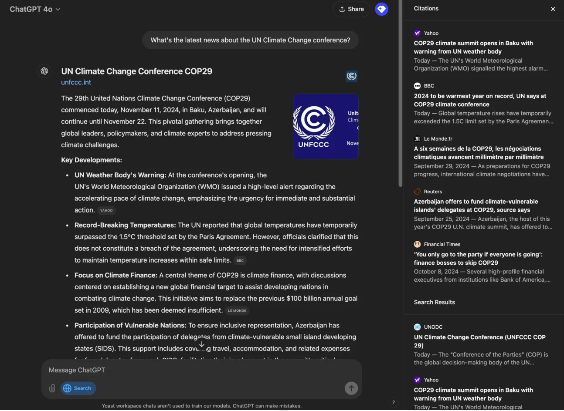Click the UNFCCC favicon beside the heading

coord(351,76)
